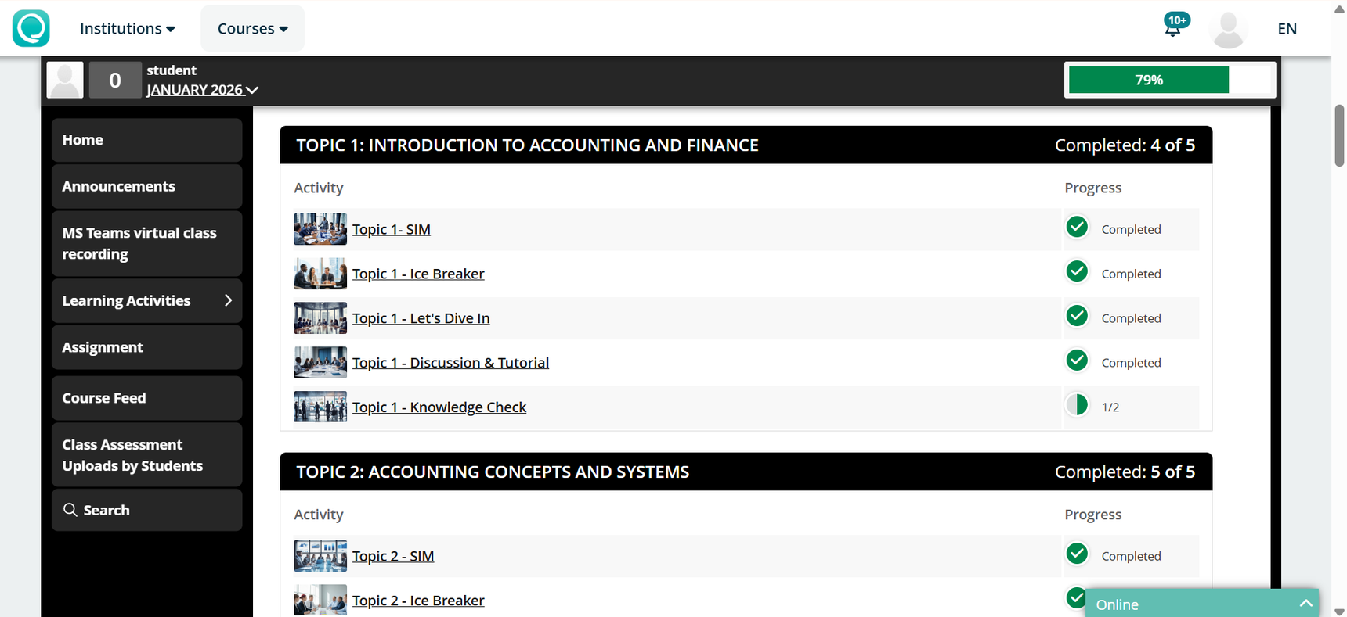Click the Topic 2 - SIM completed checkmark

pyautogui.click(x=1077, y=554)
